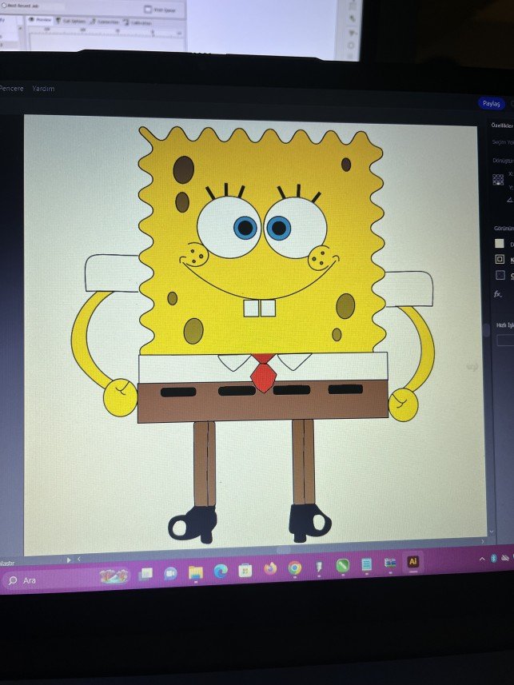Click the Preview tab in the upper window

41,20
